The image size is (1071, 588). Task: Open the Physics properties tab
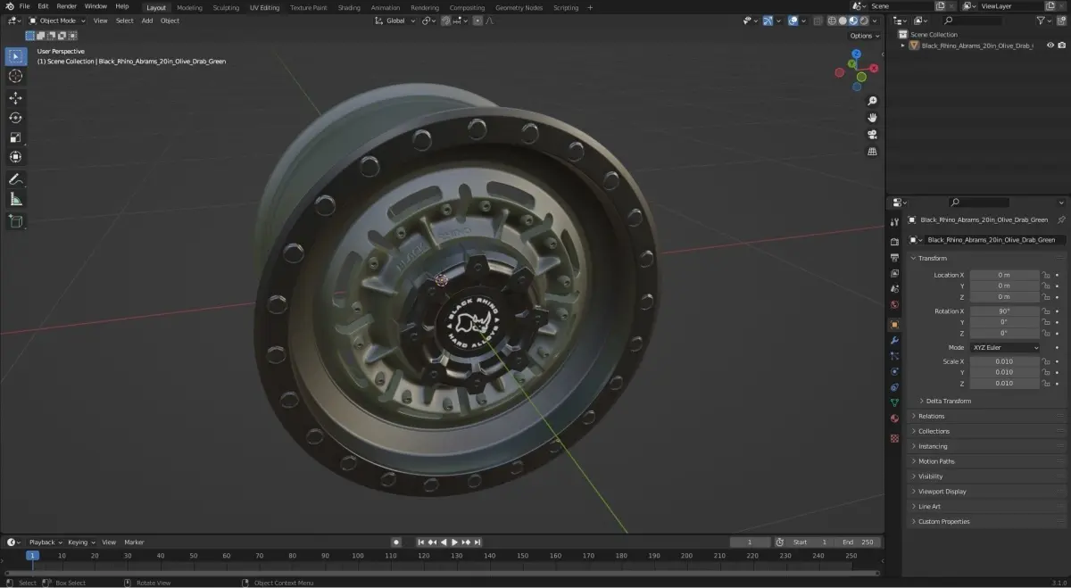pyautogui.click(x=894, y=371)
